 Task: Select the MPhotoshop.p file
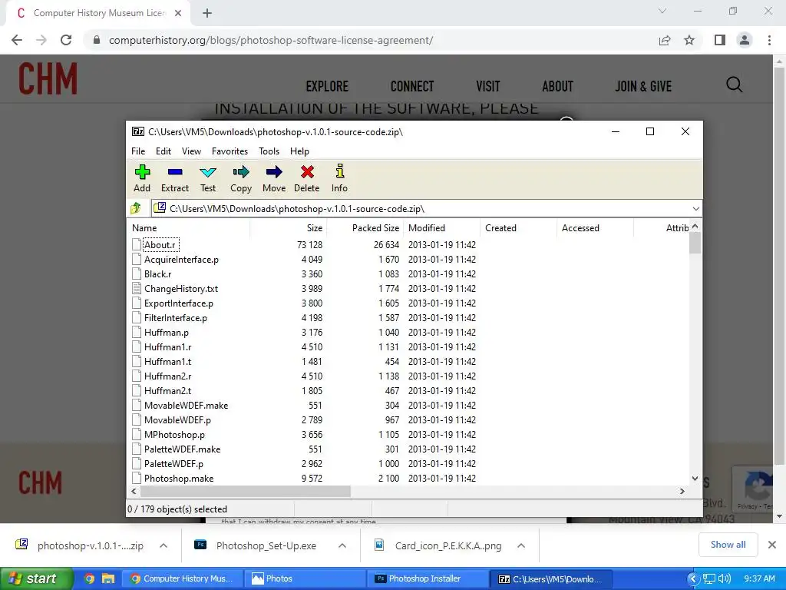coord(174,435)
